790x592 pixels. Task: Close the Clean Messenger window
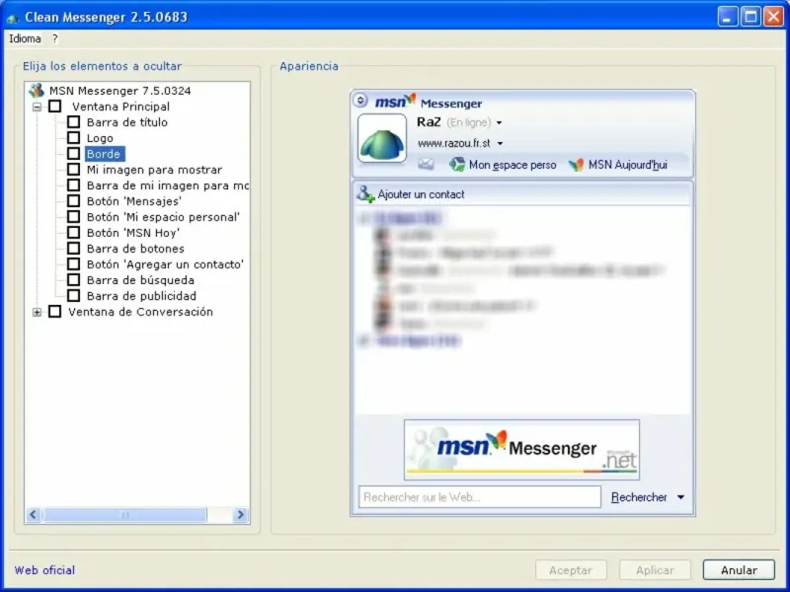pyautogui.click(x=774, y=17)
